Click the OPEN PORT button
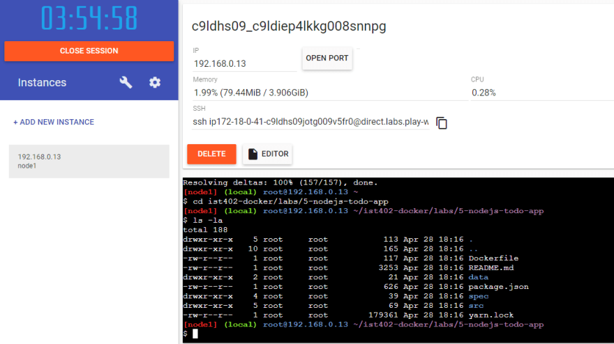614x344 pixels. point(327,58)
